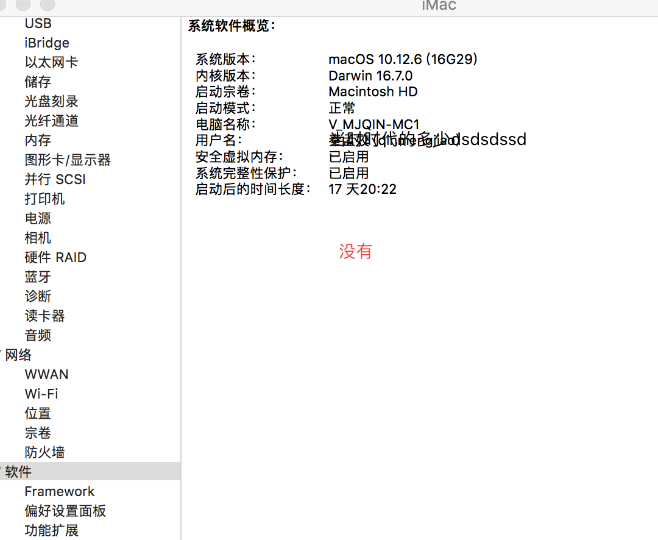
Task: Click the V_MJQIN-MC1 computer name
Action: pyautogui.click(x=374, y=124)
